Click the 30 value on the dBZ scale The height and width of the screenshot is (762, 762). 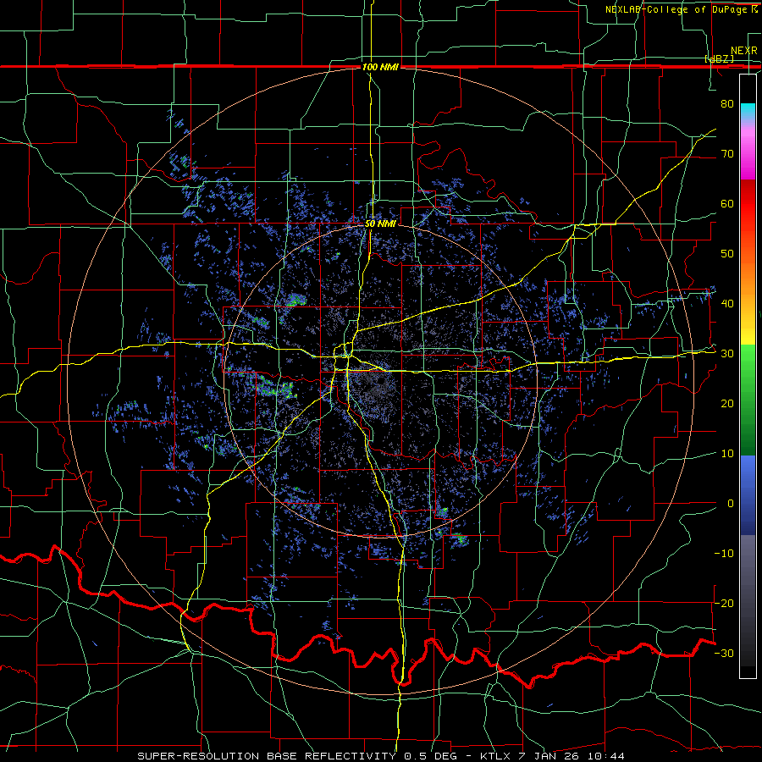point(727,354)
